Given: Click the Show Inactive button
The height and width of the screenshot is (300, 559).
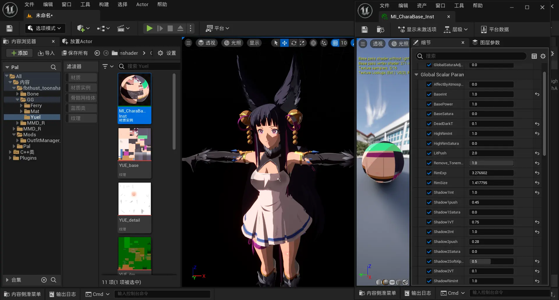Looking at the screenshot, I should point(417,29).
